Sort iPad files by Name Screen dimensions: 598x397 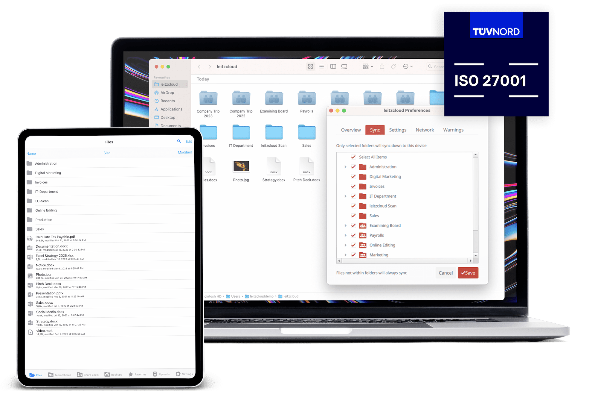[31, 154]
